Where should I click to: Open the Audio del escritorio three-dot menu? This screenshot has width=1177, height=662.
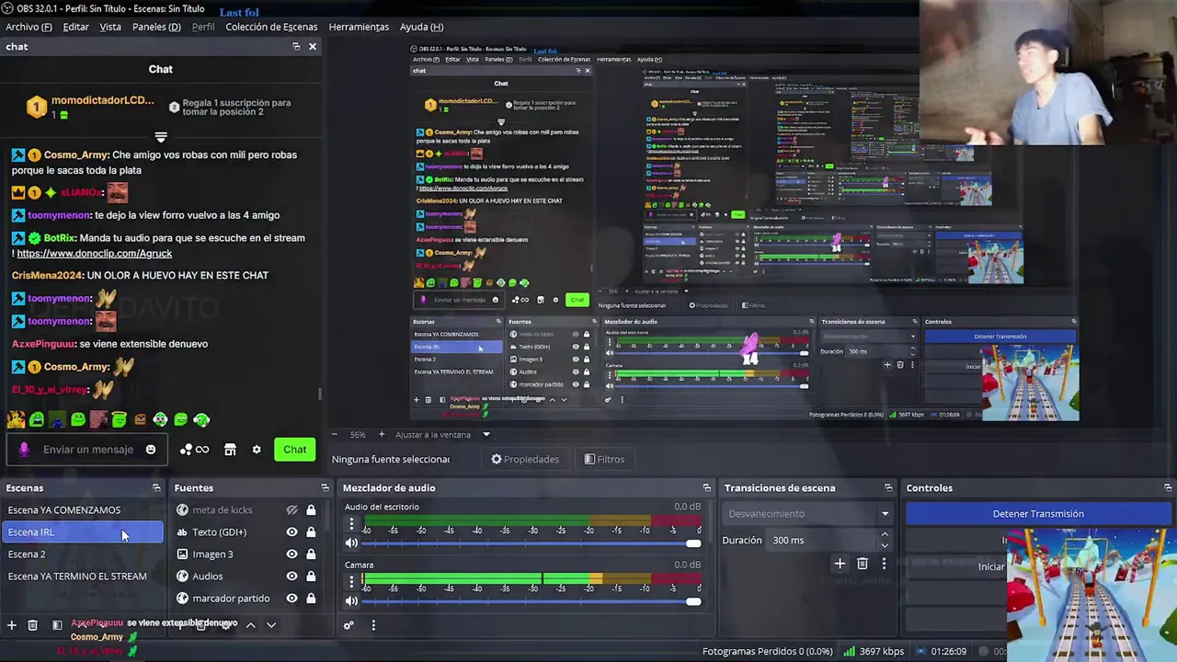(x=351, y=524)
